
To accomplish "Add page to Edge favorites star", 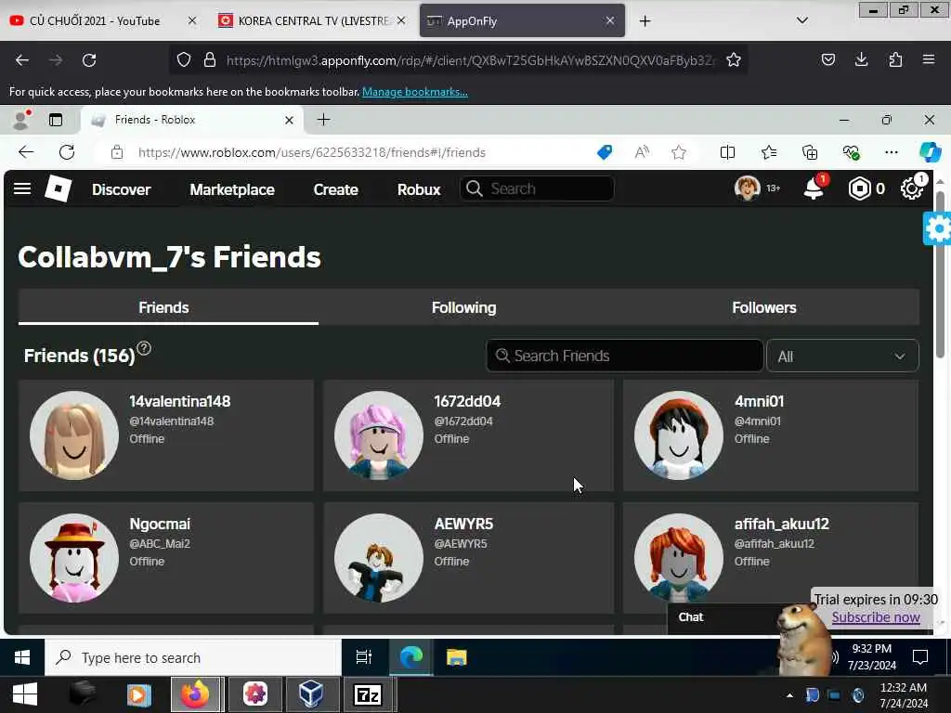I will coord(679,153).
